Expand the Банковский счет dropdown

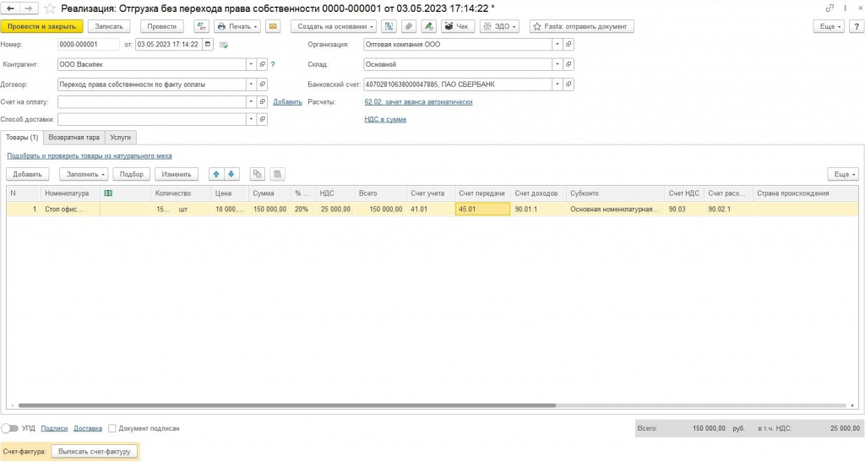tap(558, 84)
